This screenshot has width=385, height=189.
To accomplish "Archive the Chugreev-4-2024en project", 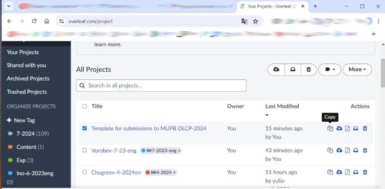I will pyautogui.click(x=355, y=172).
